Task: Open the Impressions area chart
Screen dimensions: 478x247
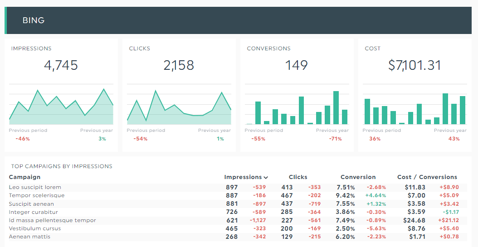Action: point(61,104)
